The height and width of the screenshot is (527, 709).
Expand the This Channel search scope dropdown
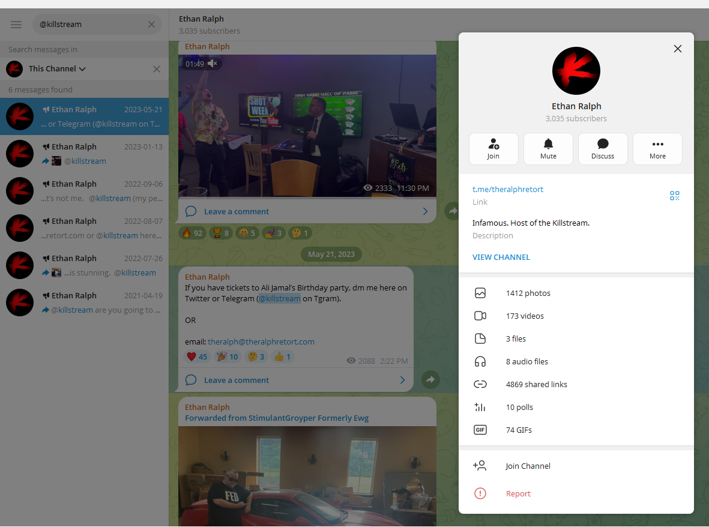click(57, 68)
